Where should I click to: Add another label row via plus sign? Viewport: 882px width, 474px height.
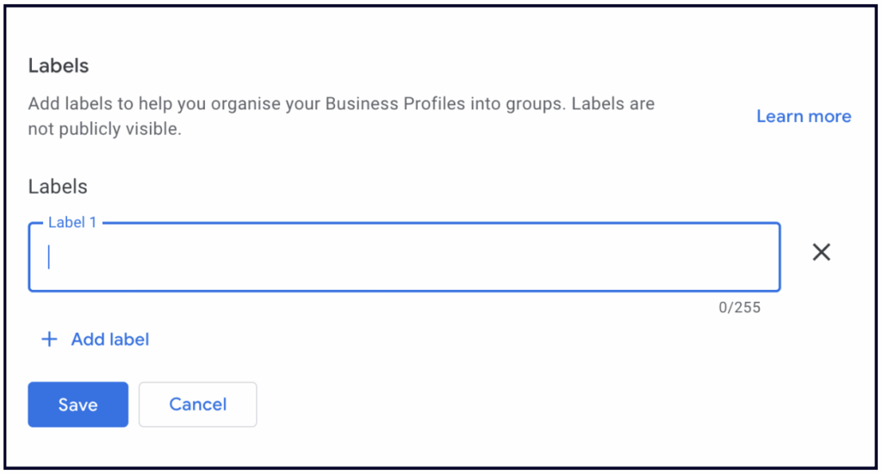coord(49,340)
